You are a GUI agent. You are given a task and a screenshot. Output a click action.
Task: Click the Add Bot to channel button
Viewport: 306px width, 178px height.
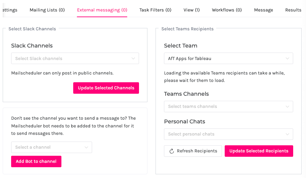tap(36, 161)
